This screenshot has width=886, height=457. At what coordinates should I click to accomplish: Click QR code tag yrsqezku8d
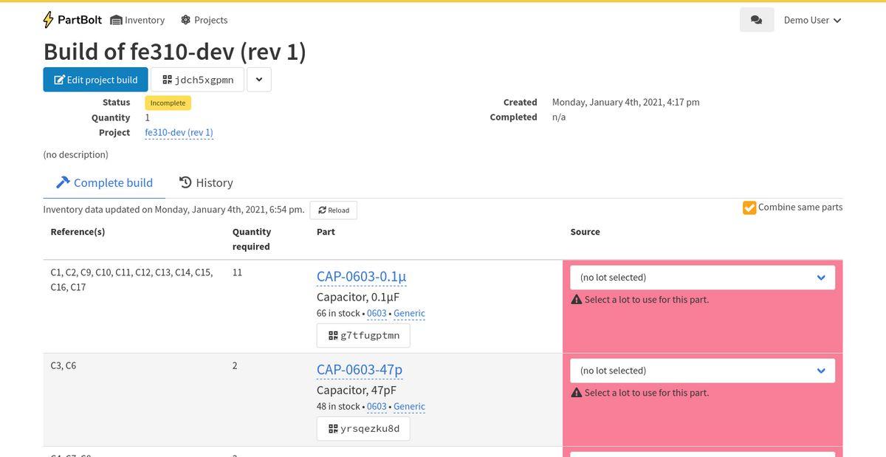[x=363, y=428]
